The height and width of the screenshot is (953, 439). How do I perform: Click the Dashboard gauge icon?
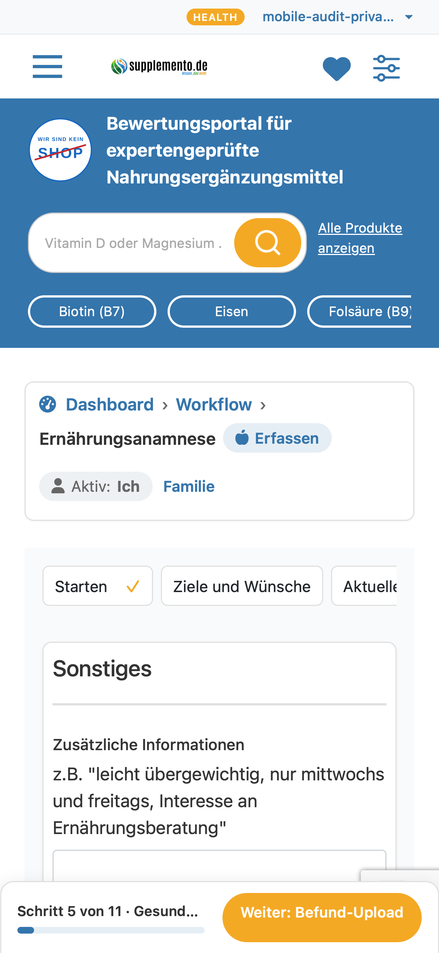click(x=48, y=405)
